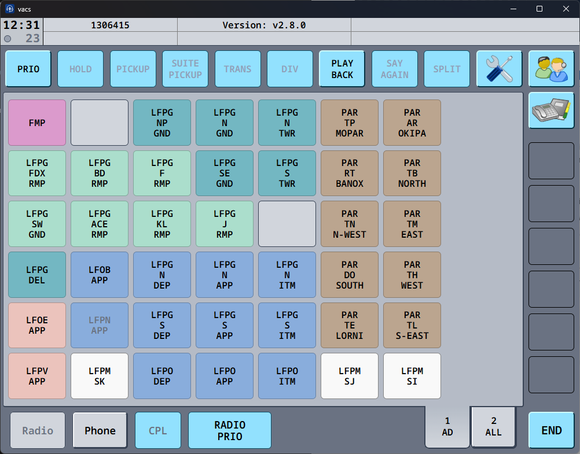
Task: Toggle the CPL button
Action: coord(158,430)
